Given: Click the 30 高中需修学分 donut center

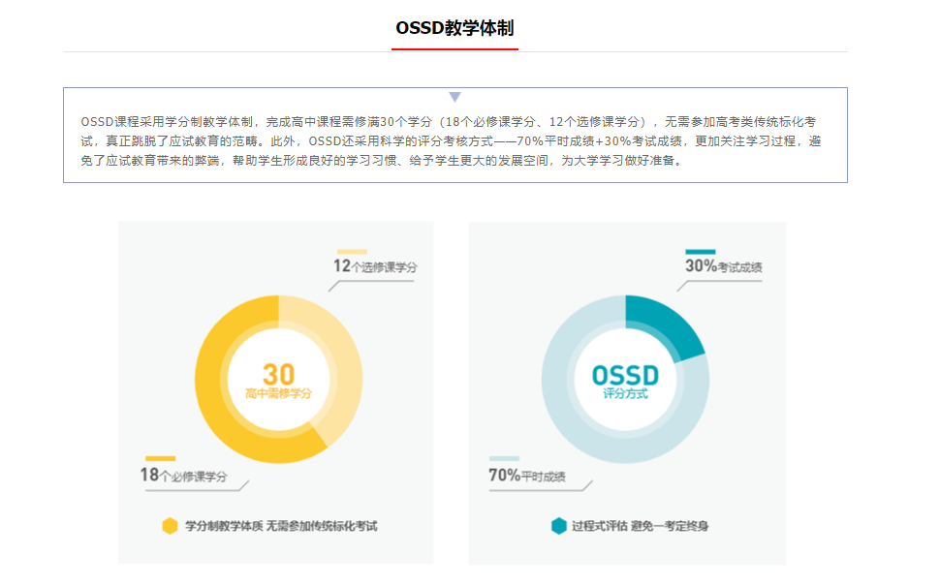Looking at the screenshot, I should click(279, 381).
